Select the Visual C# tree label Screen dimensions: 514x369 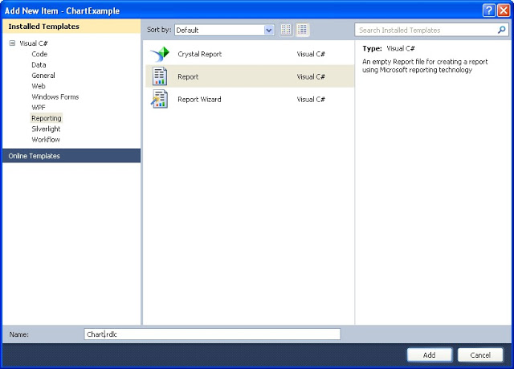click(34, 43)
